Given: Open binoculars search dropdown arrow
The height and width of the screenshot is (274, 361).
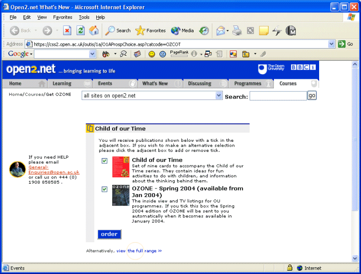Looking at the screenshot, I should point(115,54).
